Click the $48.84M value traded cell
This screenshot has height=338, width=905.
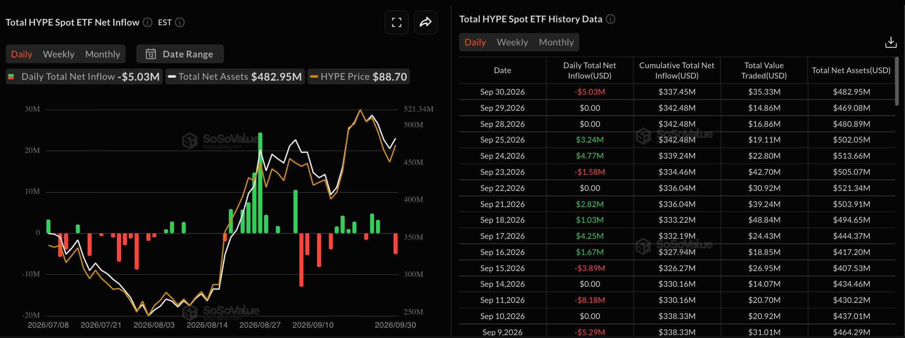click(x=764, y=220)
